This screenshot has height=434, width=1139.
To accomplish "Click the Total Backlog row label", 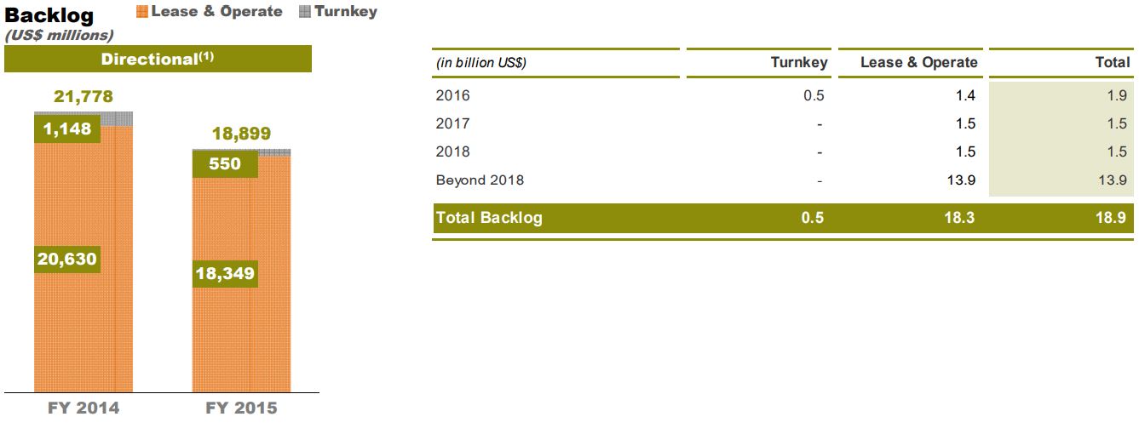I will point(489,217).
